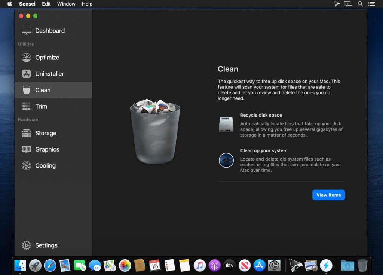Open the Sensei menu in menu bar
This screenshot has height=275, width=383.
tap(27, 4)
